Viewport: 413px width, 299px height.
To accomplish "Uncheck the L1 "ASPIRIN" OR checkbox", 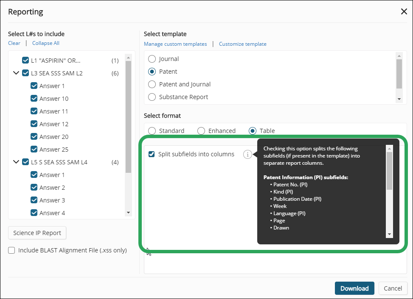I will pos(25,61).
